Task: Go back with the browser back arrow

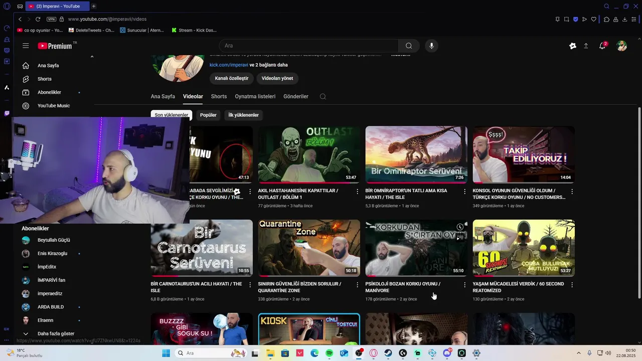Action: click(20, 19)
